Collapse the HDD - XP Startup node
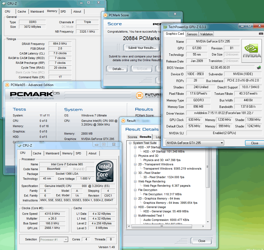 coord(135,147)
